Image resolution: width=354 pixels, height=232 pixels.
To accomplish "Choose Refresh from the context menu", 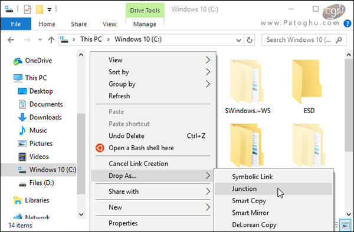I will click(153, 96).
